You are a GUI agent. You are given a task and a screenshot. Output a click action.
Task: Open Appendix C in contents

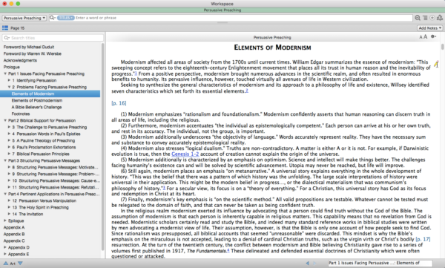pyautogui.click(x=14, y=241)
